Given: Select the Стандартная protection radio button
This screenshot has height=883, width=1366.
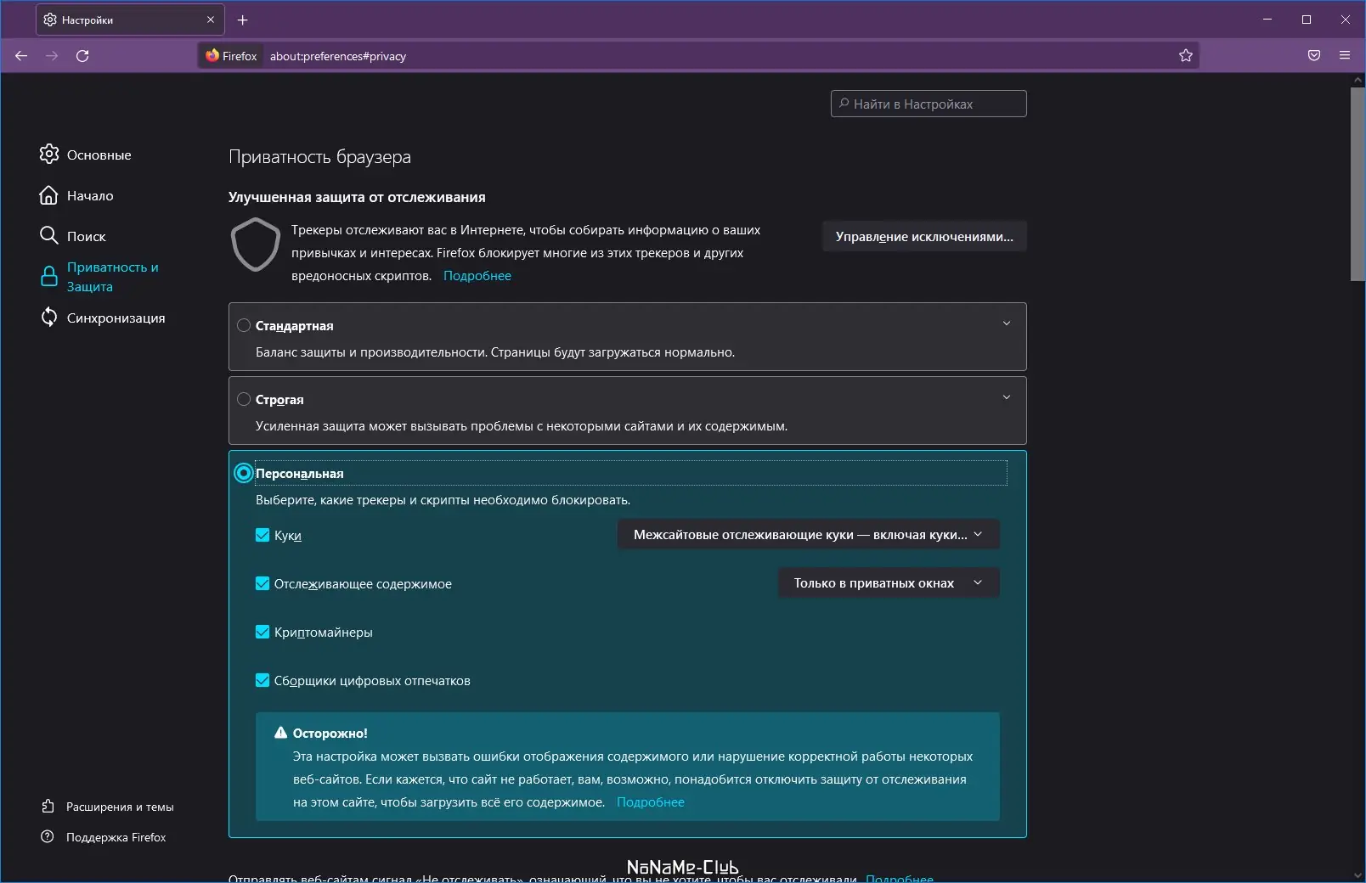Looking at the screenshot, I should pyautogui.click(x=243, y=325).
